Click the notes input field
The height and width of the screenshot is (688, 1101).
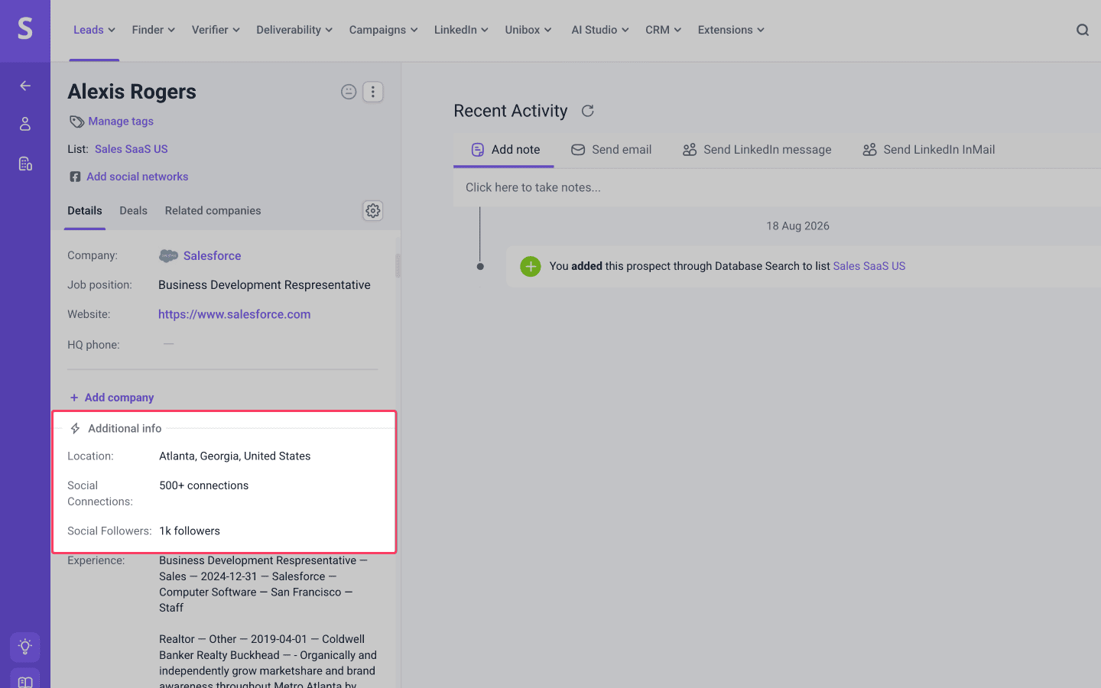[x=777, y=187]
